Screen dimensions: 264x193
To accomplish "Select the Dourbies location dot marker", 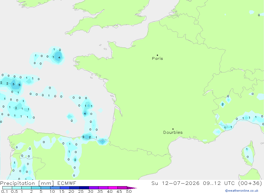I will click(x=173, y=129).
